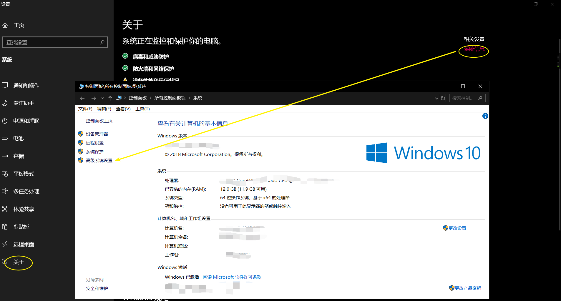Click the text 12.0 GB (11.9 GB 可用)
The height and width of the screenshot is (301, 561).
click(x=243, y=189)
